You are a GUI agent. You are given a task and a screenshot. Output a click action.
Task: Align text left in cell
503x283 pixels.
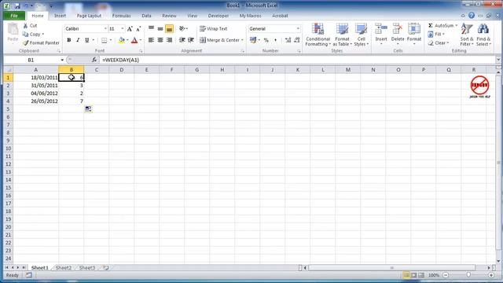[x=151, y=40]
